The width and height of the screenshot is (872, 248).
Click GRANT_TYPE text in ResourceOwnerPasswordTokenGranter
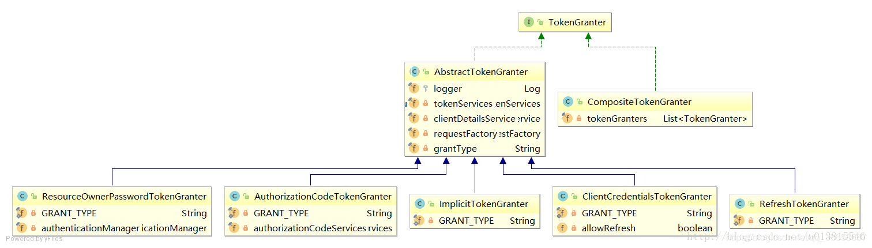[x=69, y=213]
